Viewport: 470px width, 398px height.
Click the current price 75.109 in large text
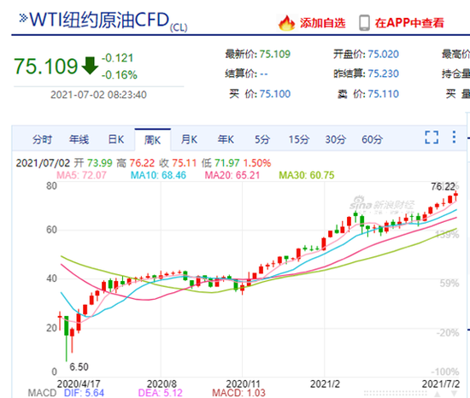pos(45,66)
